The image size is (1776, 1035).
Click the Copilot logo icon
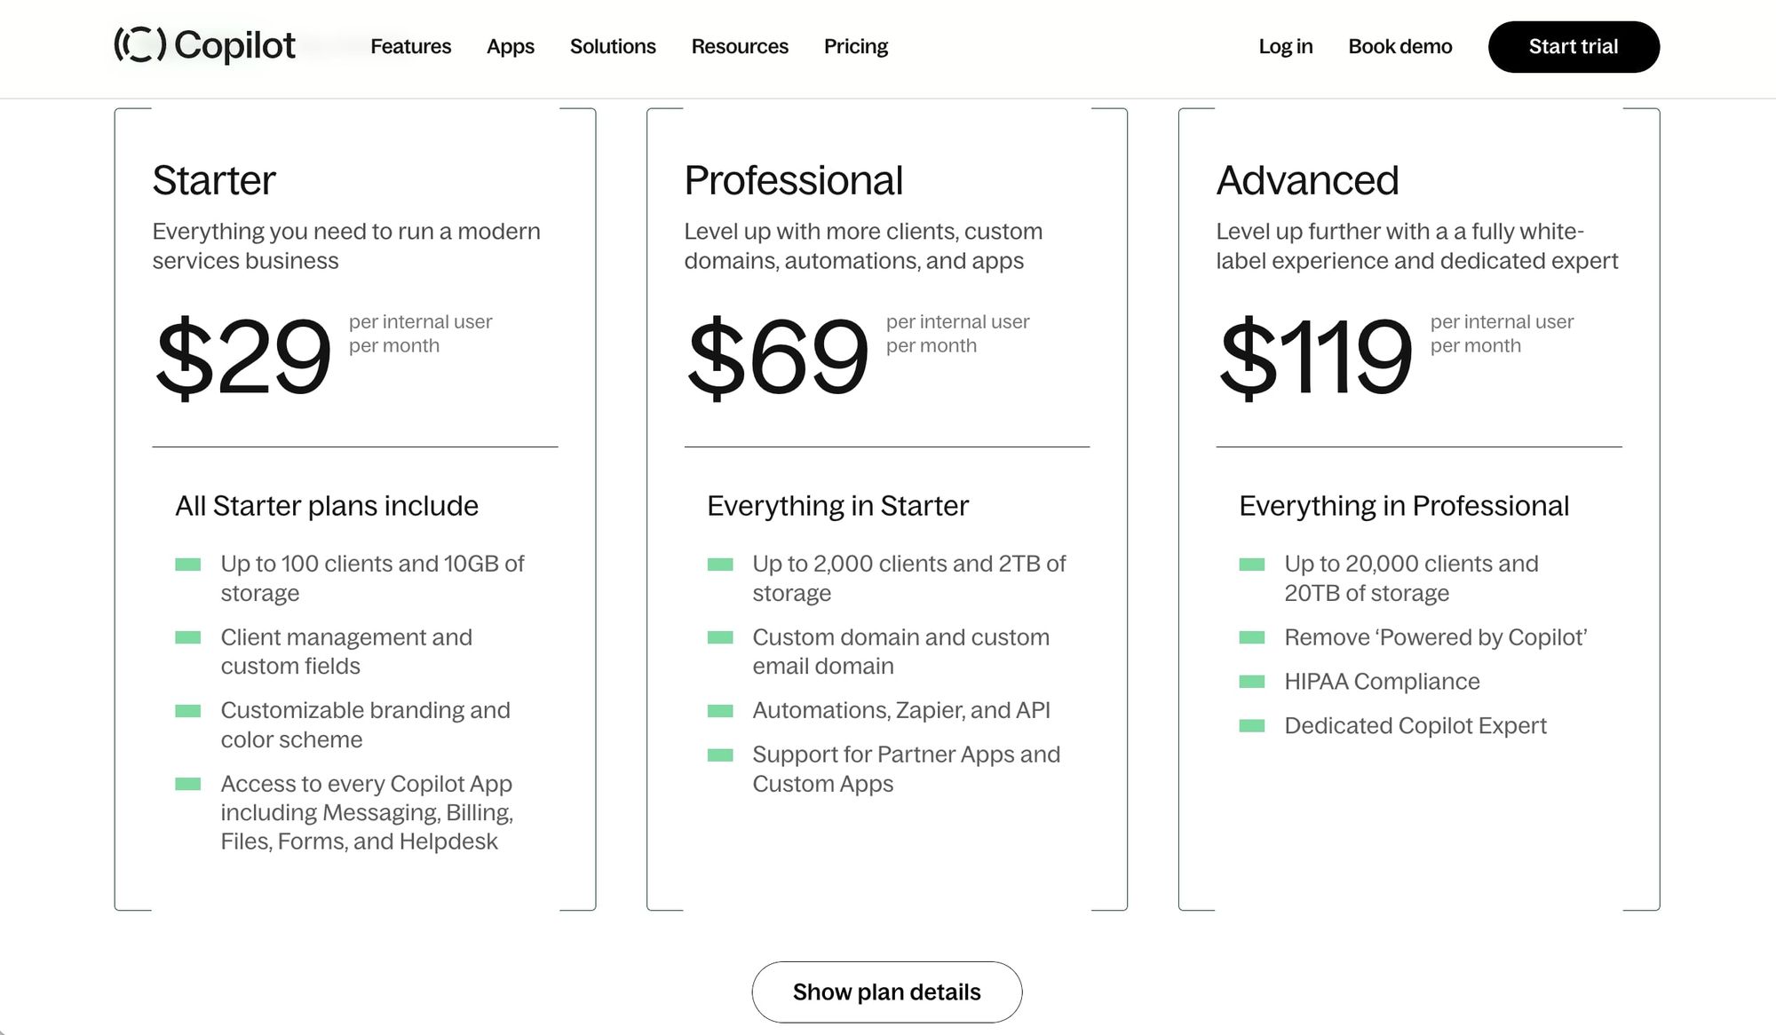(140, 45)
